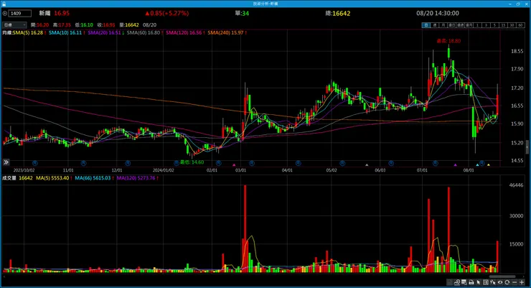The image size is (531, 288).
Task: Select the 5-minute period button
Action: [x=495, y=25]
